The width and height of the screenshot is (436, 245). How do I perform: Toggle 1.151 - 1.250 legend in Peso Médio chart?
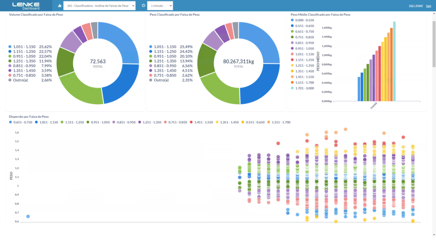[302, 60]
